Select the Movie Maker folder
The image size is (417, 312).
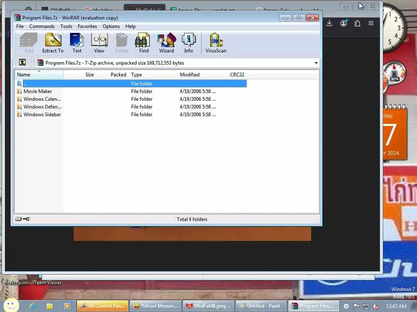(x=37, y=91)
